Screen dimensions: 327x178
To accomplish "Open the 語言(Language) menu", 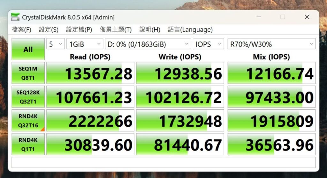I will coord(190,30).
